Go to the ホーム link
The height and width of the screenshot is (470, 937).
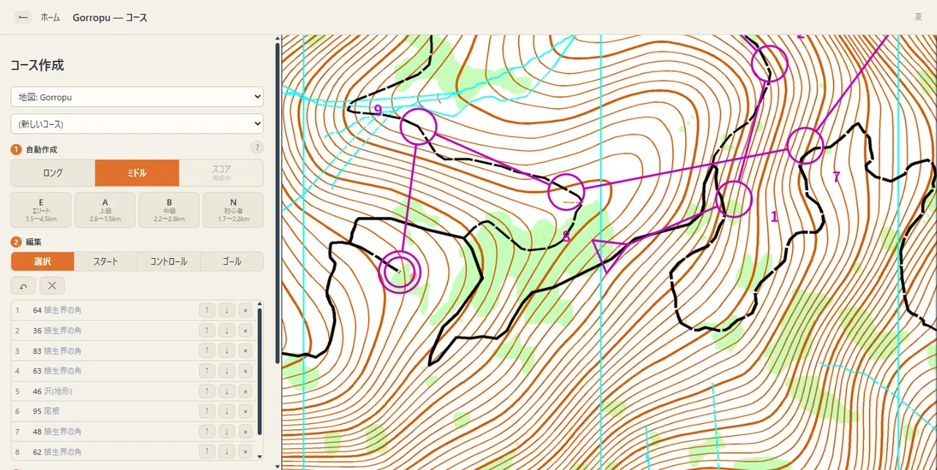click(51, 18)
